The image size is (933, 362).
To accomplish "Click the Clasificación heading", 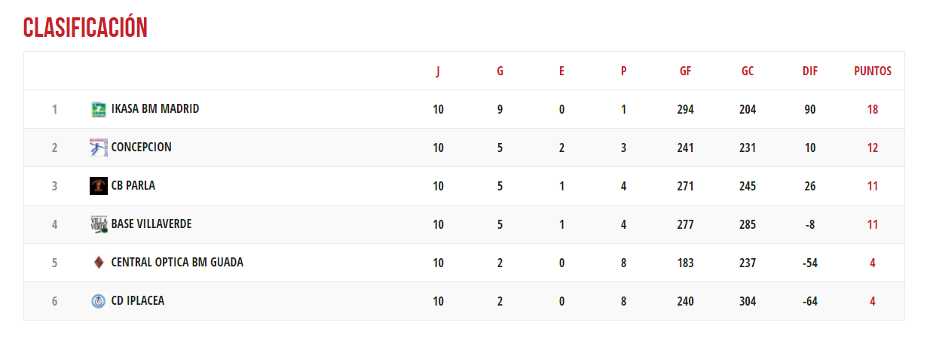I will click(x=85, y=28).
